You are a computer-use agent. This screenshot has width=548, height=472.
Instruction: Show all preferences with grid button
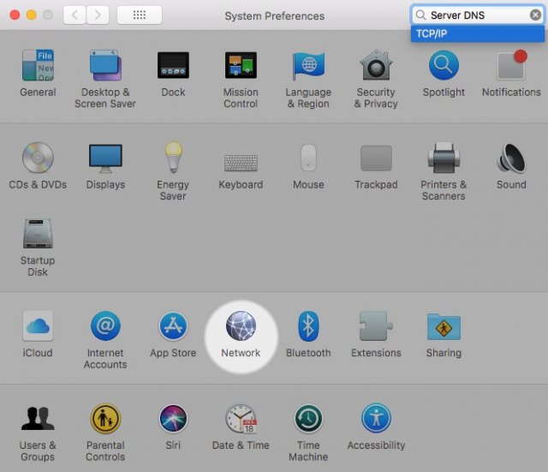coord(140,15)
